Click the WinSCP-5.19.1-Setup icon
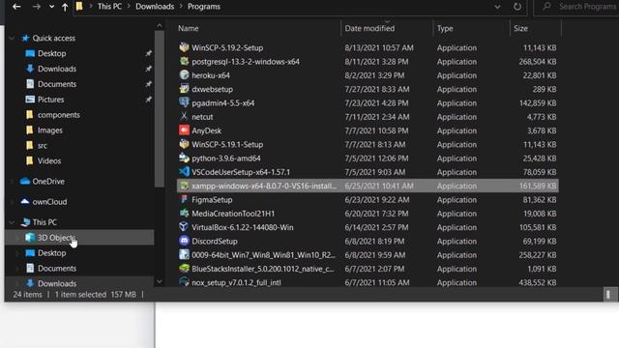This screenshot has width=619, height=348. click(x=184, y=144)
